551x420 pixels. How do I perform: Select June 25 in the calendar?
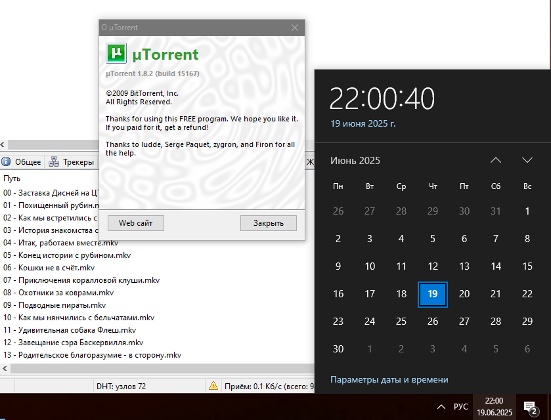(401, 322)
